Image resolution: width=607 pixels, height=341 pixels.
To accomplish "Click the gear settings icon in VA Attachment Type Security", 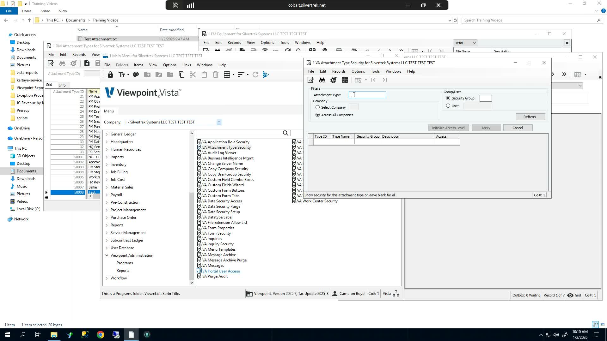I will click(333, 80).
